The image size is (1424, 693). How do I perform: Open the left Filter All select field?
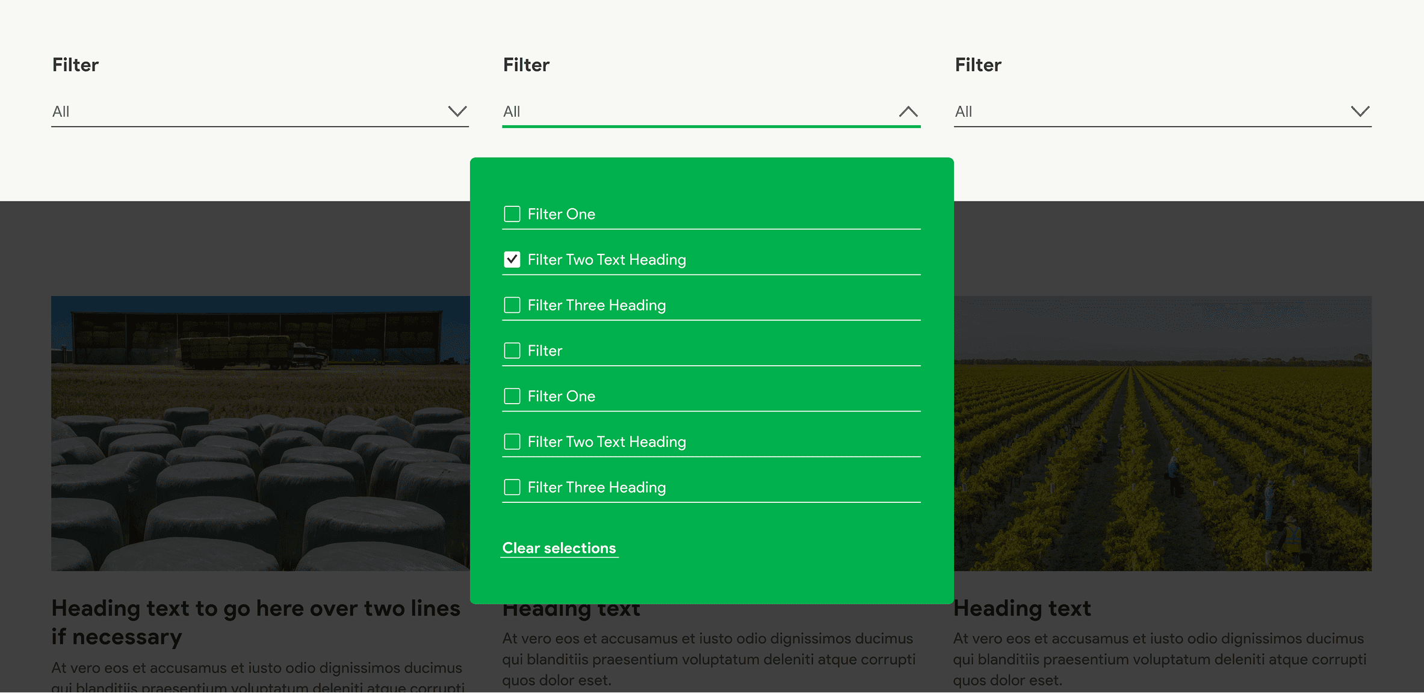(241, 112)
